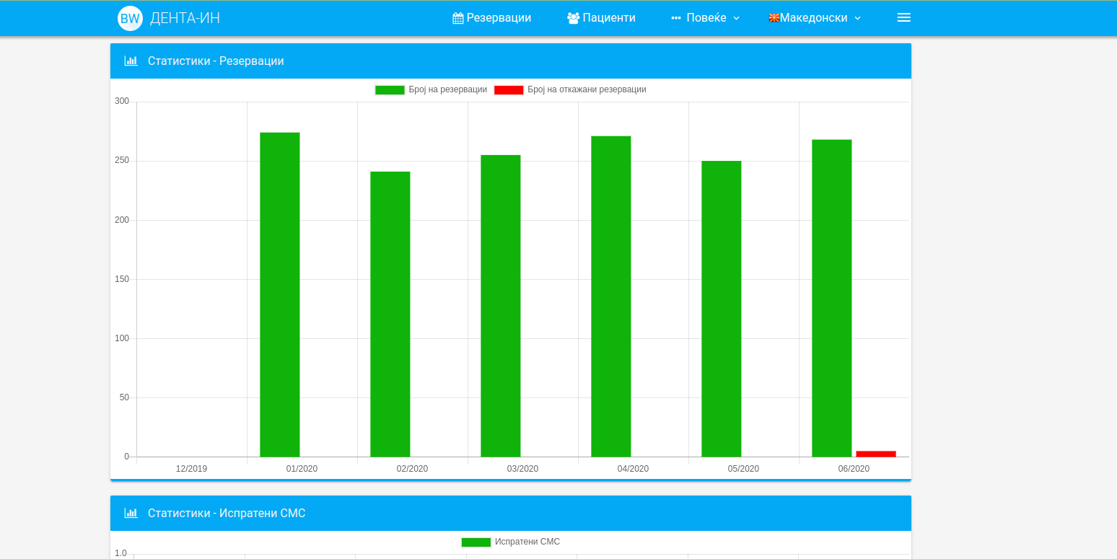This screenshot has height=559, width=1117.
Task: Click the red cancelled bar for 06/2020
Action: pyautogui.click(x=875, y=454)
